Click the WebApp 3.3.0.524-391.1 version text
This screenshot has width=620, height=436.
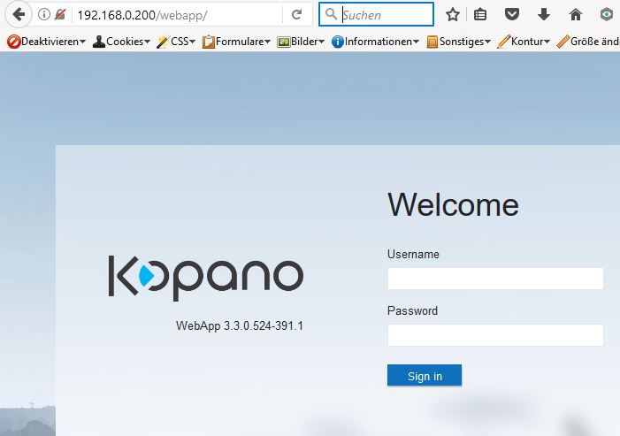pyautogui.click(x=240, y=325)
